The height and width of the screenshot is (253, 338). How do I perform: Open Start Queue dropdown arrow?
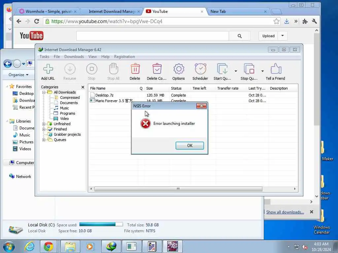coord(236,71)
